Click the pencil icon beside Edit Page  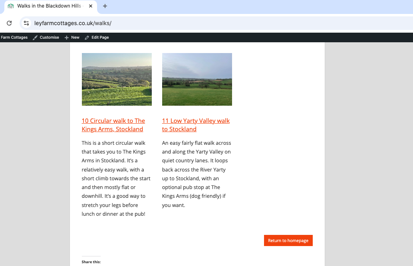pyautogui.click(x=87, y=37)
